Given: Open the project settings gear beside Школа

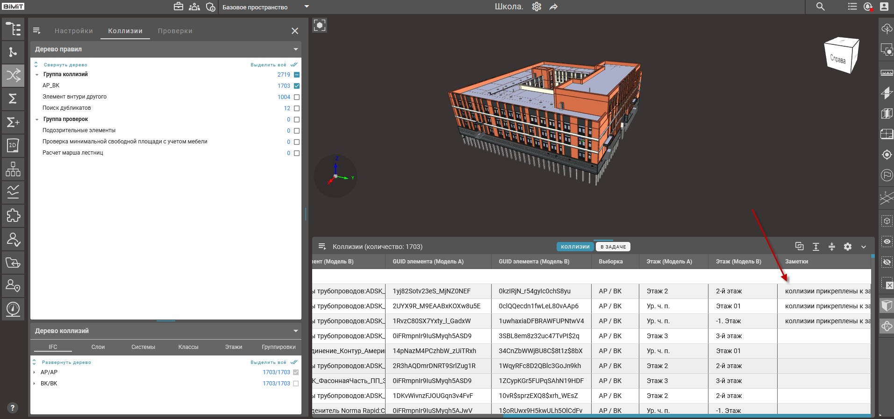Looking at the screenshot, I should tap(536, 7).
